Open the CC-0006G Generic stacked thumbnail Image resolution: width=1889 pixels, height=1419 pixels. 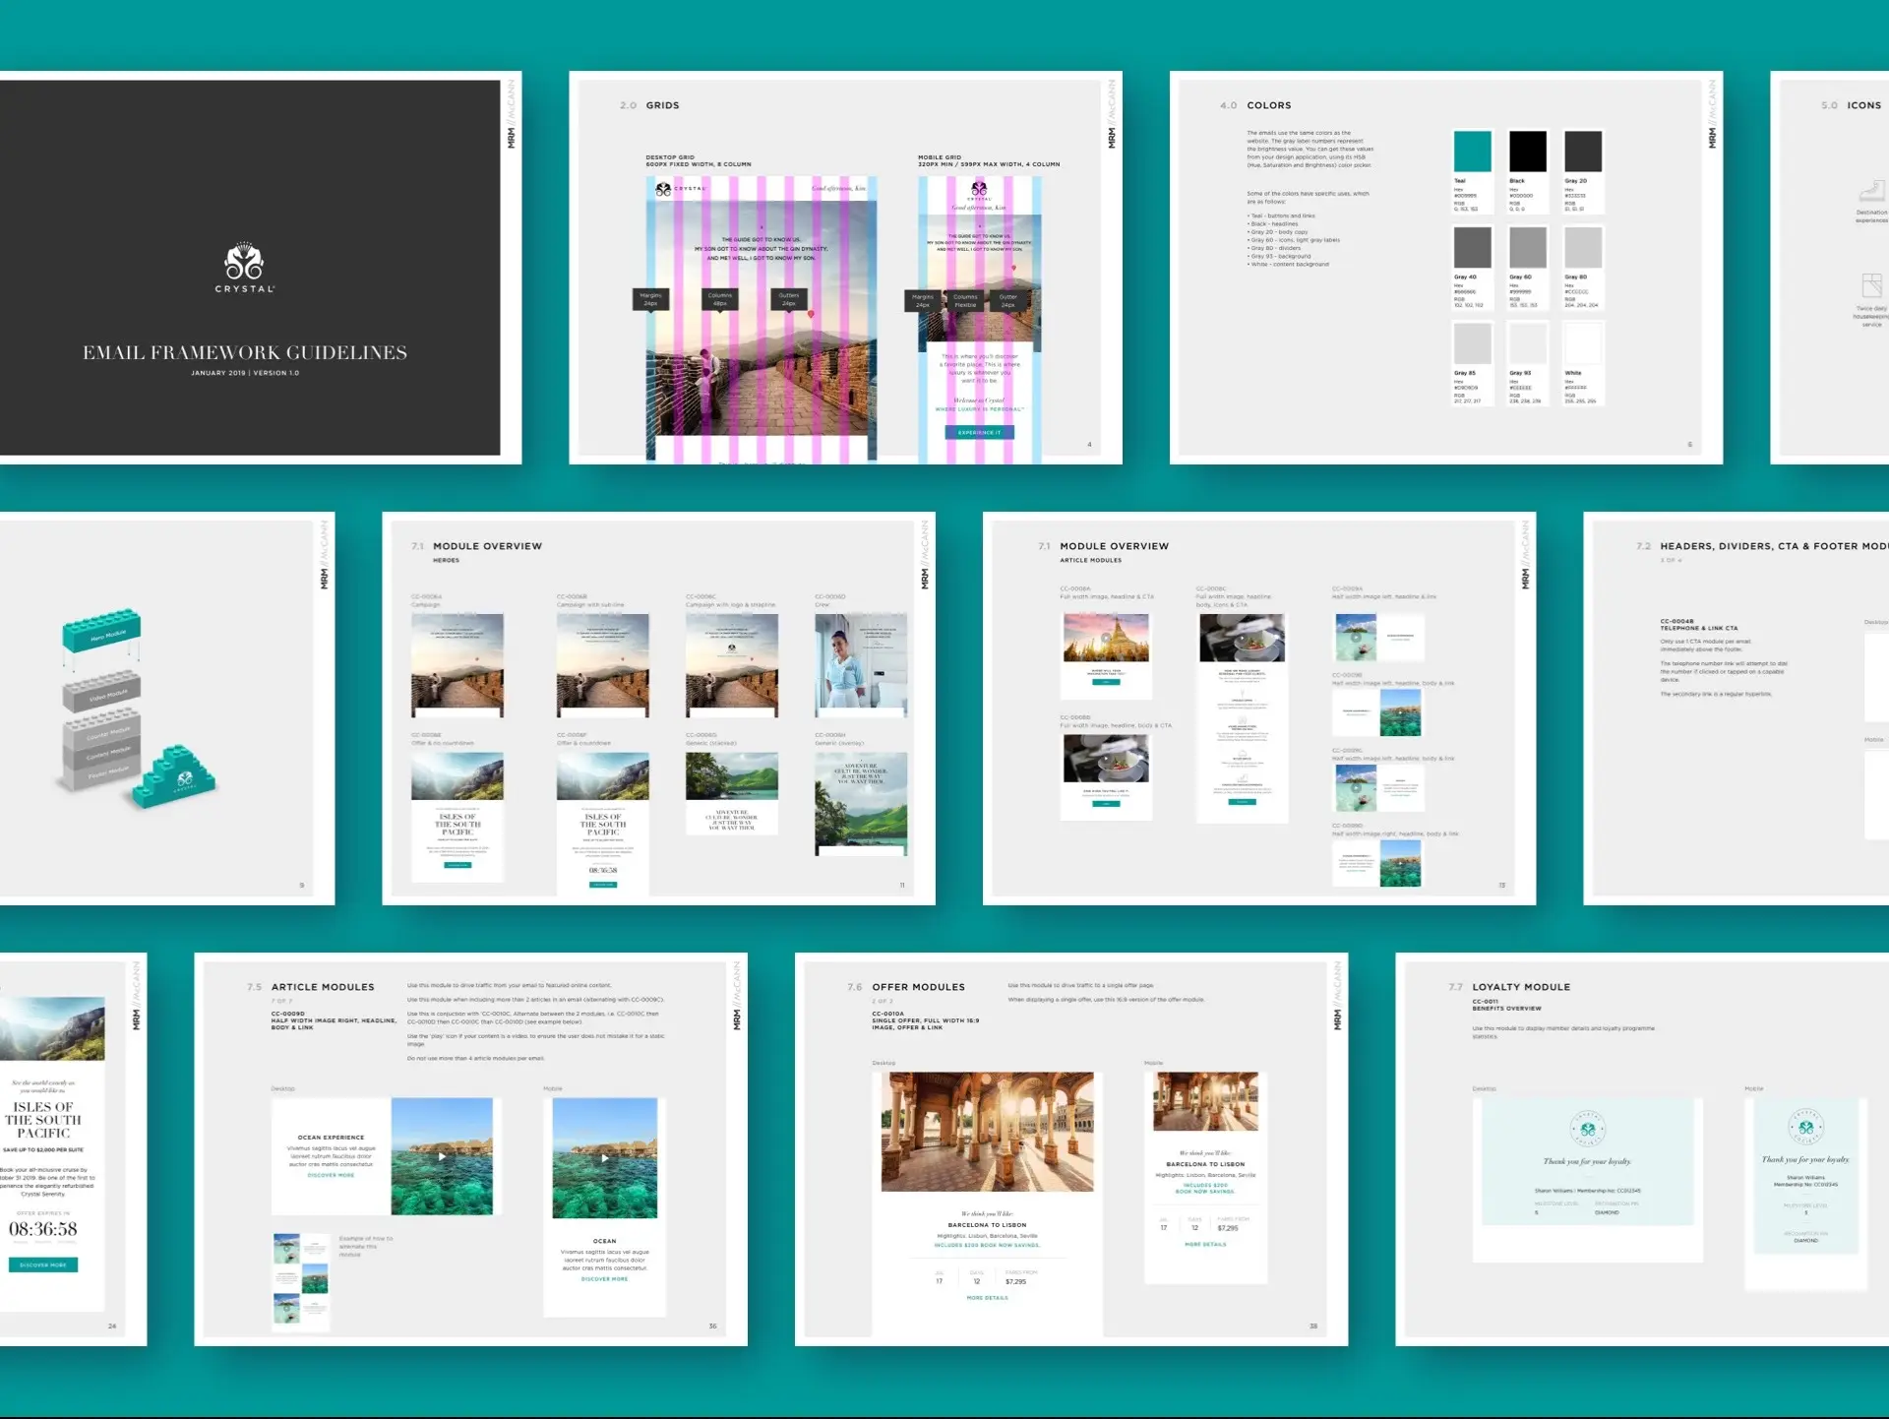point(732,794)
